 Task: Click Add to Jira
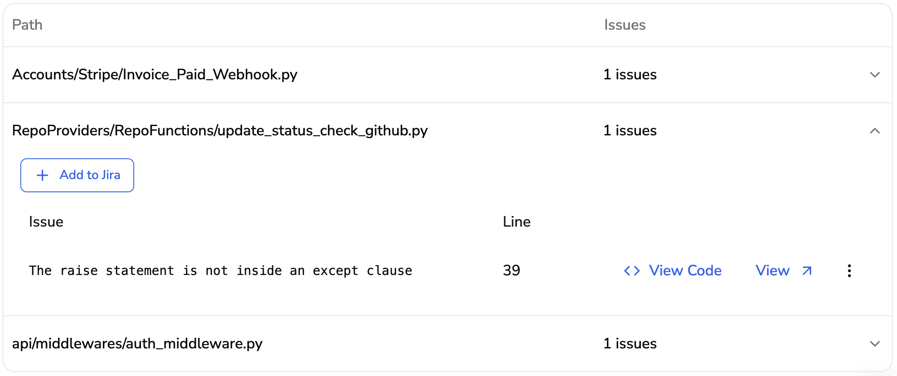77,175
